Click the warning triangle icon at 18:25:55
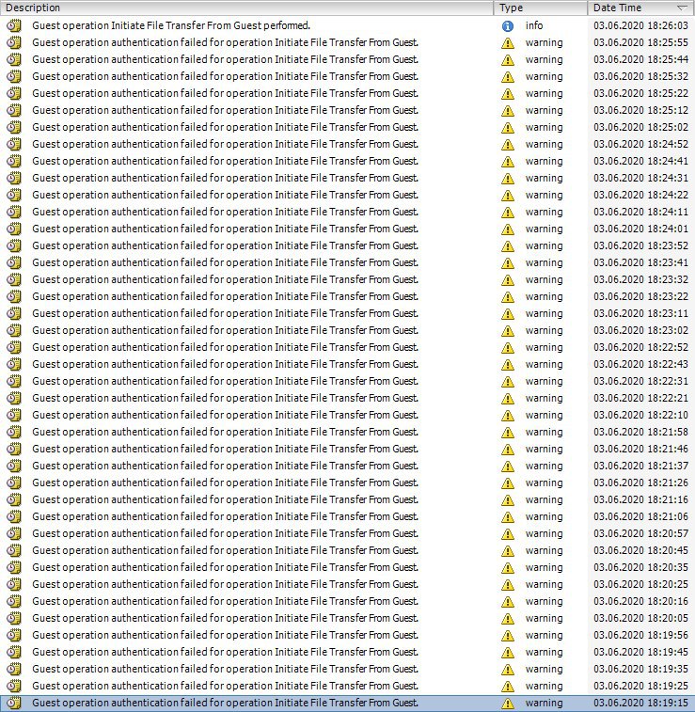The image size is (695, 712). pos(508,43)
